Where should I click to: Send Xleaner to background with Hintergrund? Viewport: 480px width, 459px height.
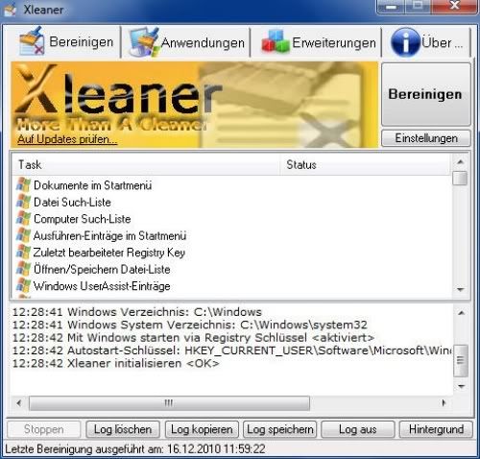tap(436, 429)
